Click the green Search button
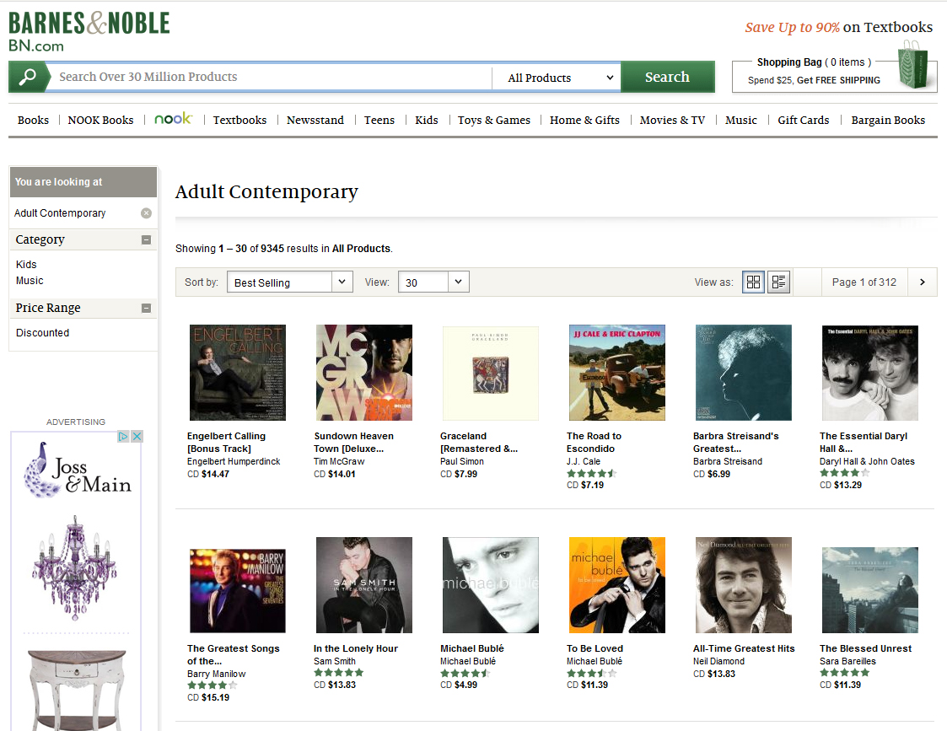 click(x=667, y=77)
